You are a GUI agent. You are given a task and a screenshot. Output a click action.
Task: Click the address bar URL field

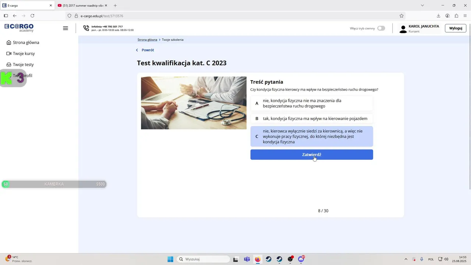tap(235, 16)
